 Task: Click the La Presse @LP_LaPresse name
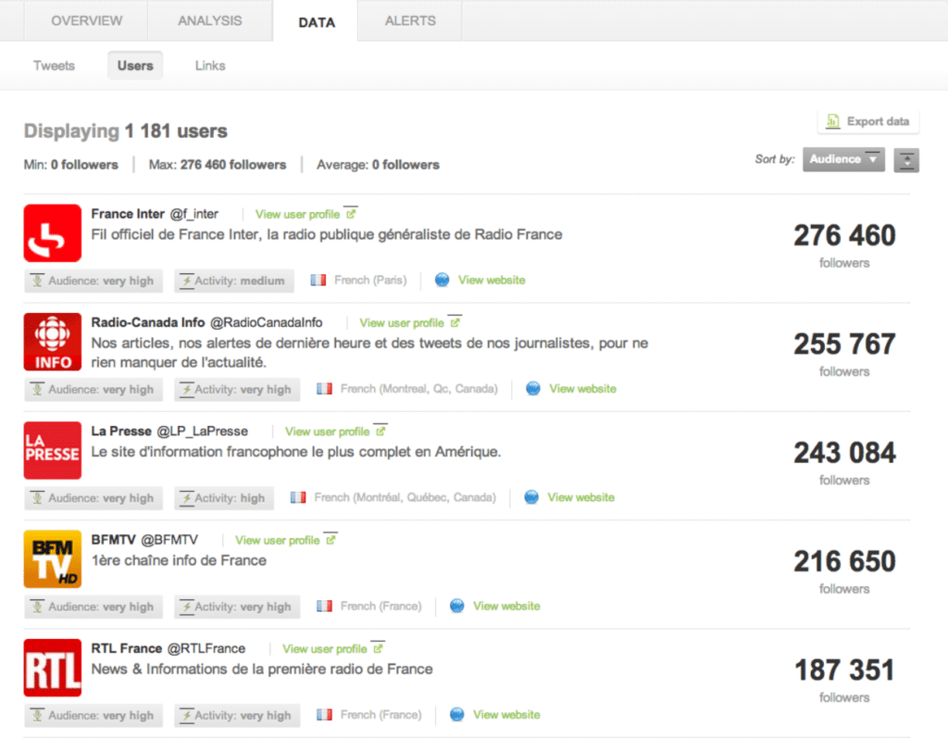click(169, 431)
